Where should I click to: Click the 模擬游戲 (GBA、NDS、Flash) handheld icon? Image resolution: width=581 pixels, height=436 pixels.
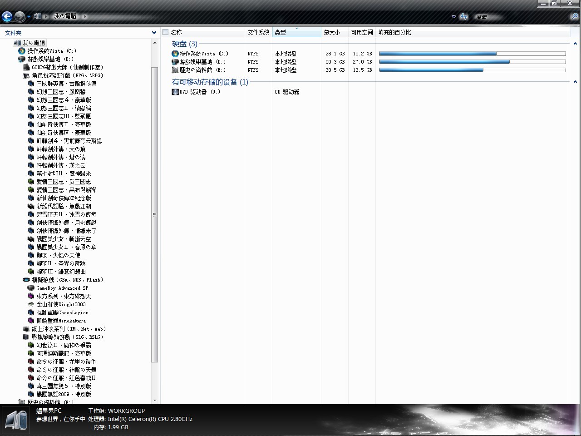[26, 280]
